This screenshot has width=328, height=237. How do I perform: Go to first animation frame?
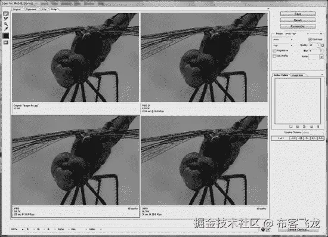(293, 138)
